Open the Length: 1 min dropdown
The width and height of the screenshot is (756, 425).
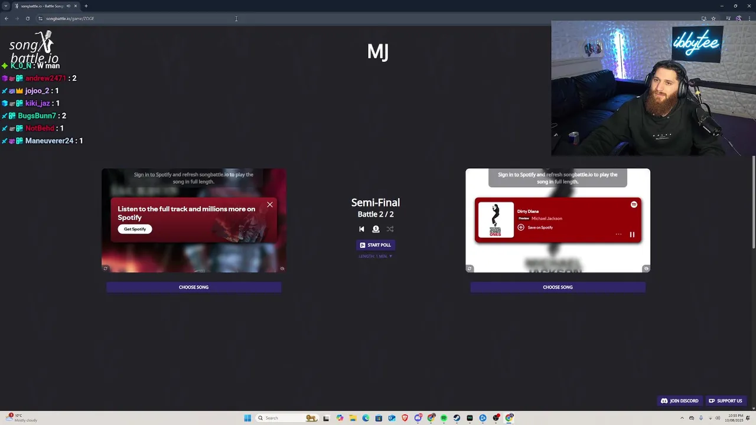pyautogui.click(x=376, y=256)
